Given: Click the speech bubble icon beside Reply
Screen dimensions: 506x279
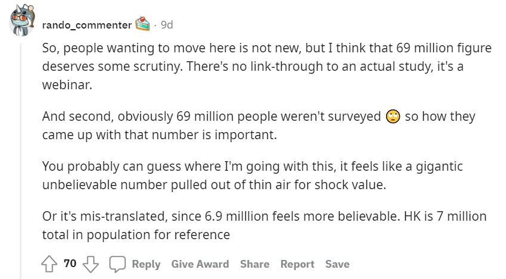Looking at the screenshot, I should click(118, 264).
